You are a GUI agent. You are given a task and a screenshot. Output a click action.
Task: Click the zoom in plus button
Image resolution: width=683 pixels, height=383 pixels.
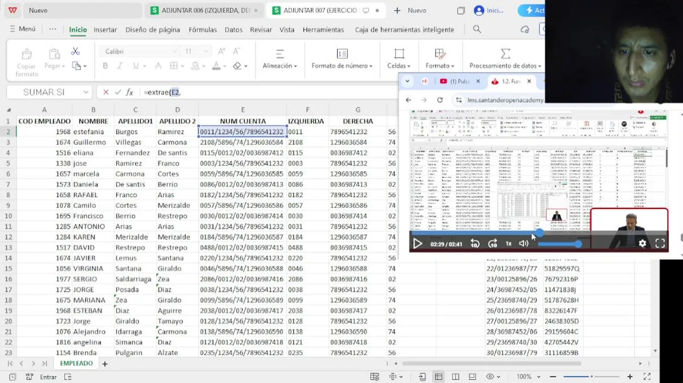[x=630, y=377]
